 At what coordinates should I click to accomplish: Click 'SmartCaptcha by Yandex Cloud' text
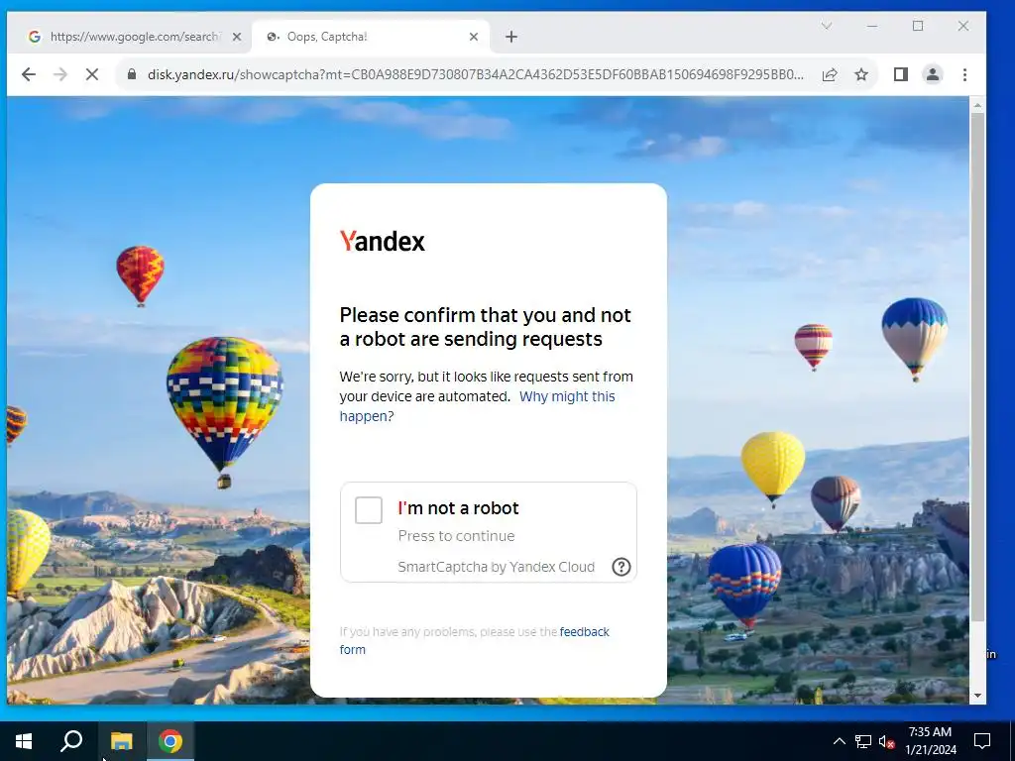[x=496, y=567]
